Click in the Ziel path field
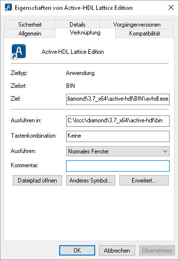The width and height of the screenshot is (179, 260). click(118, 99)
